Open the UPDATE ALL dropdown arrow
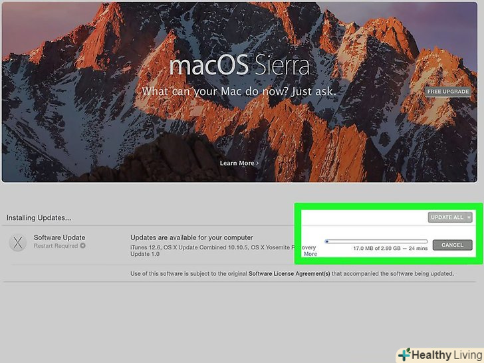484x363 pixels. click(469, 217)
